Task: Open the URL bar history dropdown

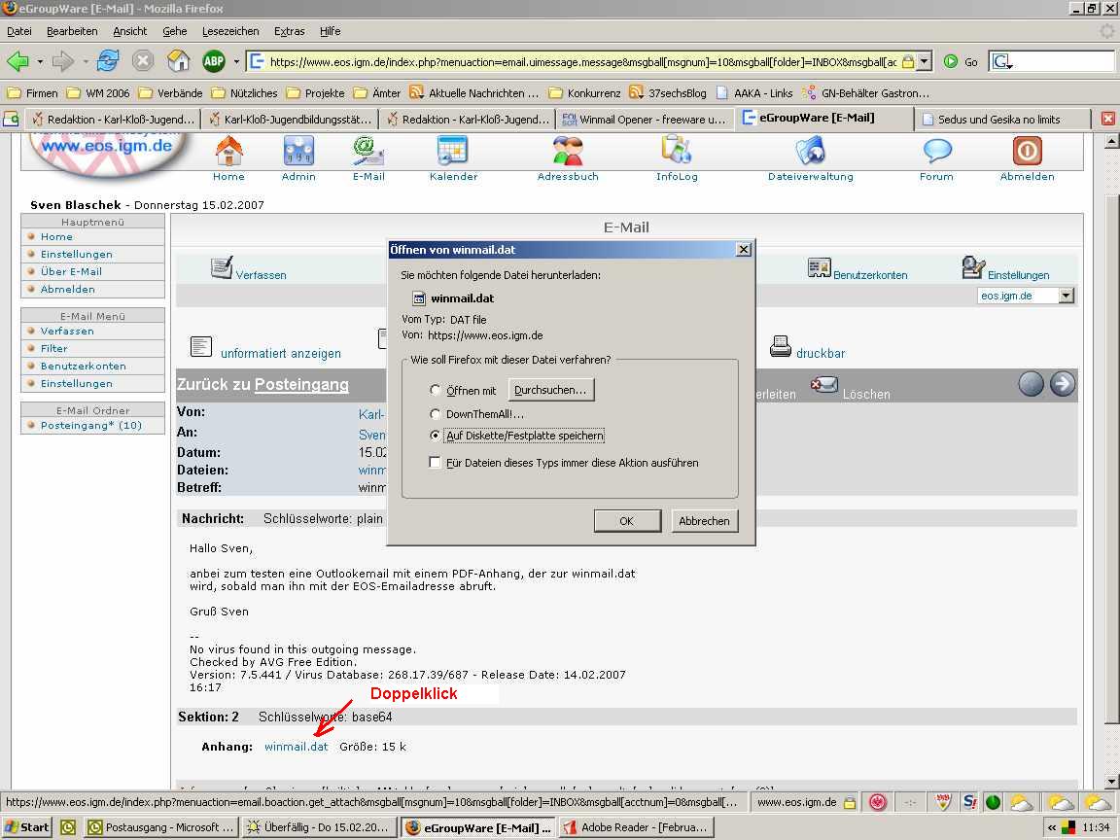Action: point(924,61)
